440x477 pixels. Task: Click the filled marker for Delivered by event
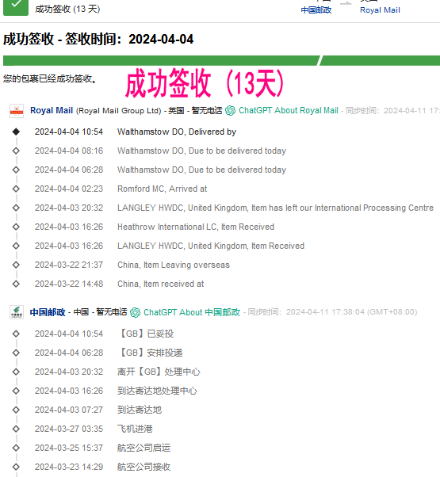[16, 132]
